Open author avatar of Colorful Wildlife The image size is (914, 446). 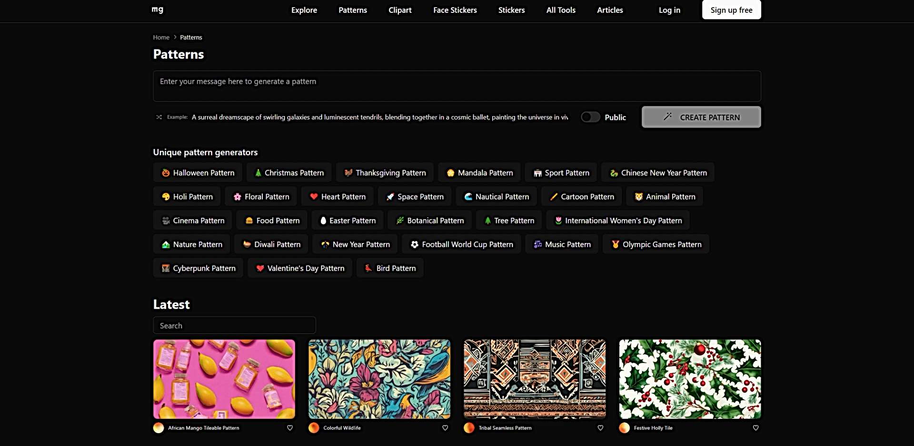pos(314,428)
